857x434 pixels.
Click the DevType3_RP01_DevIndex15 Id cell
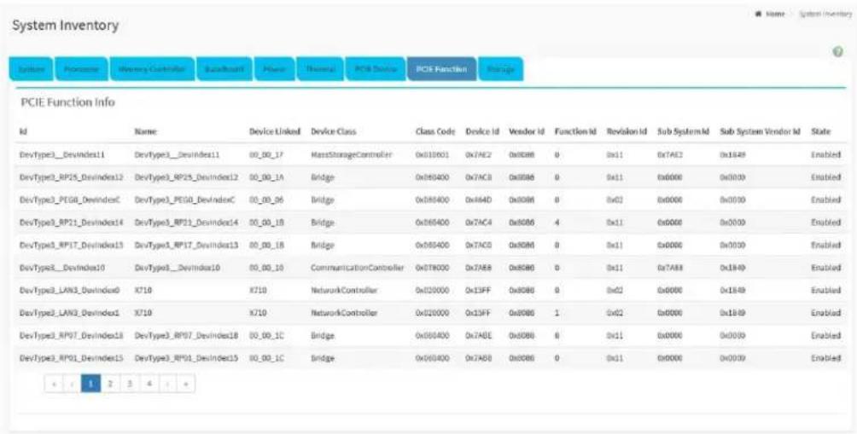(x=72, y=359)
